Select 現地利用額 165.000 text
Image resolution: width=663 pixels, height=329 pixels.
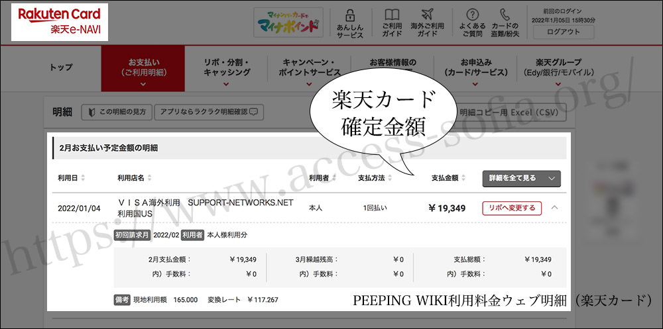165,301
